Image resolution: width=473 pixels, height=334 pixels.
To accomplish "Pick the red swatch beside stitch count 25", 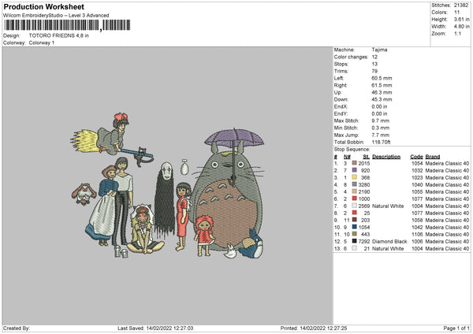I will click(355, 213).
